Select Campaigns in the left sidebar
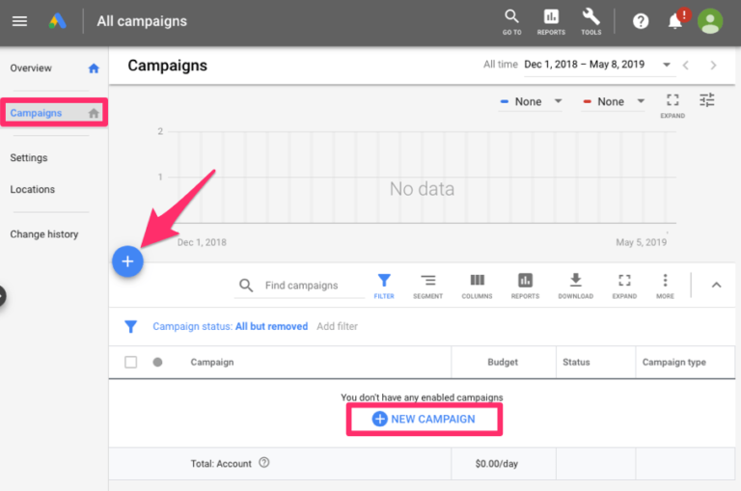Image resolution: width=741 pixels, height=491 pixels. click(x=37, y=113)
